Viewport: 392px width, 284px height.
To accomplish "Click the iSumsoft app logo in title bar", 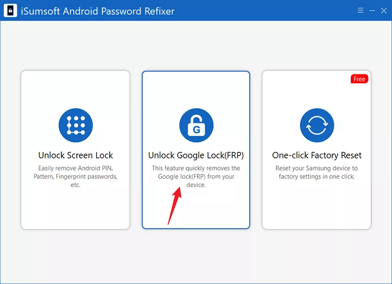I will 10,10.
